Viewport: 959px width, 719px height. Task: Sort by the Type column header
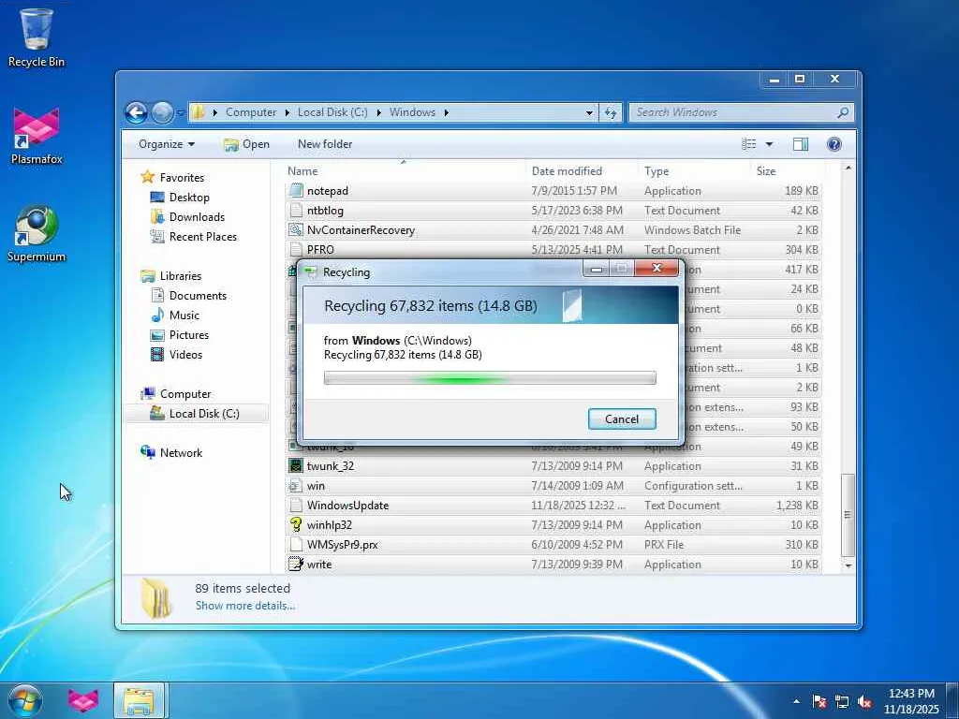pyautogui.click(x=694, y=171)
